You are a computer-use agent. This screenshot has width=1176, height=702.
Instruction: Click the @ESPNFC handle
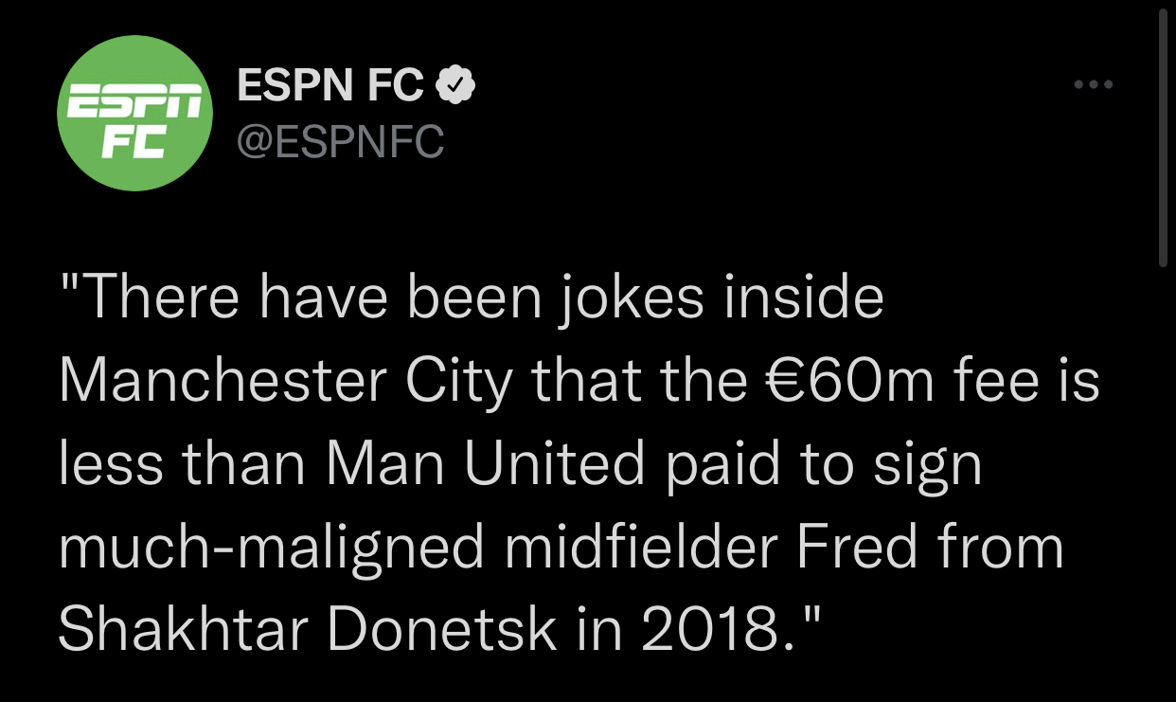point(340,143)
